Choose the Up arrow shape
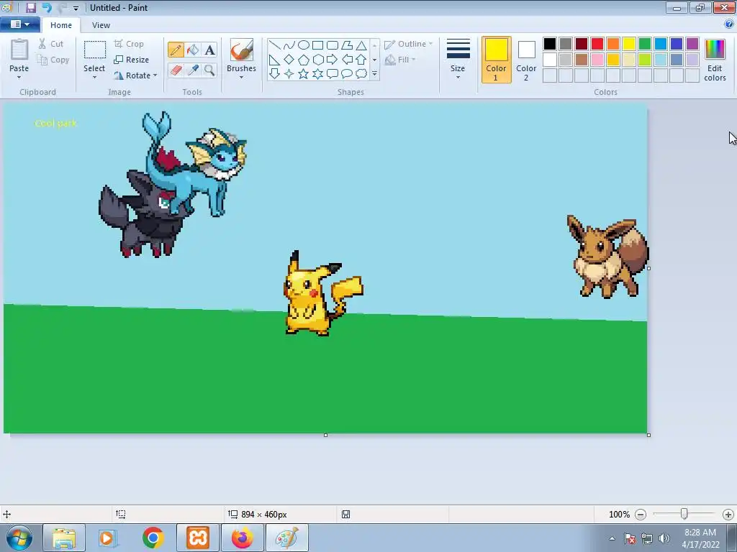The height and width of the screenshot is (552, 737). 361,60
